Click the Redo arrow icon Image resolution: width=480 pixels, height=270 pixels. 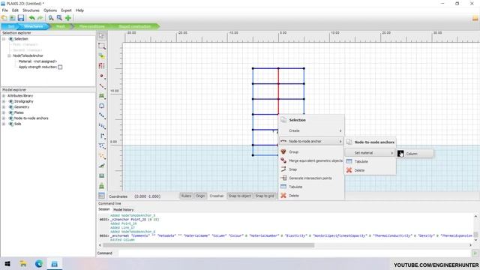[x=40, y=18]
